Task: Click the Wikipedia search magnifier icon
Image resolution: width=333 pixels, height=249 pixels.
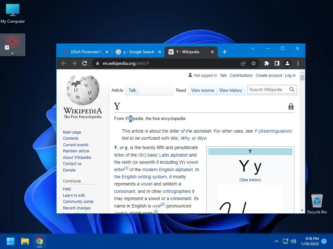Action: 292,89
